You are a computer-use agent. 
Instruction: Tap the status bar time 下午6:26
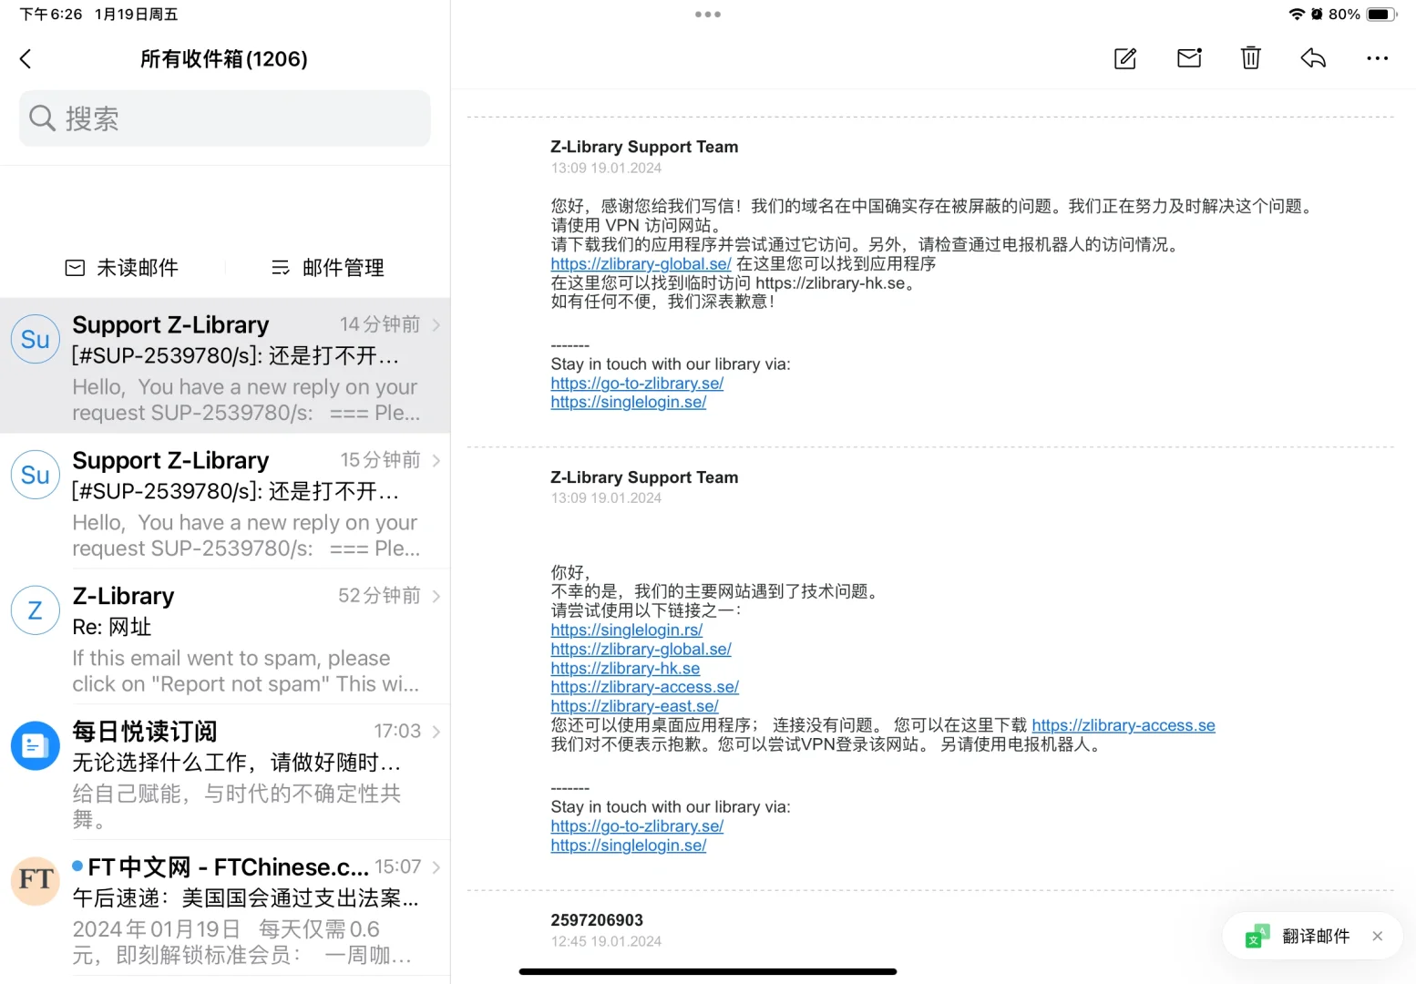[x=51, y=15]
